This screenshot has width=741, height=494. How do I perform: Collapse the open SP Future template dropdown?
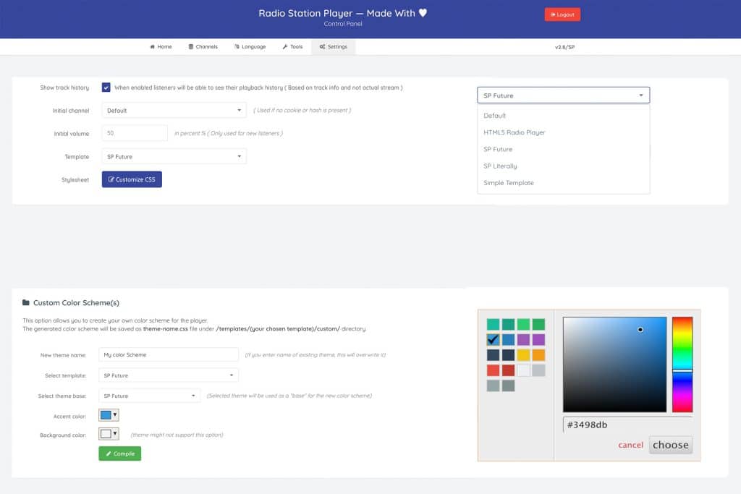563,95
